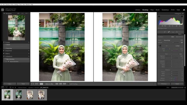Click the Lightroom Classic logo icon
This screenshot has height=105, width=187.
(3, 10)
